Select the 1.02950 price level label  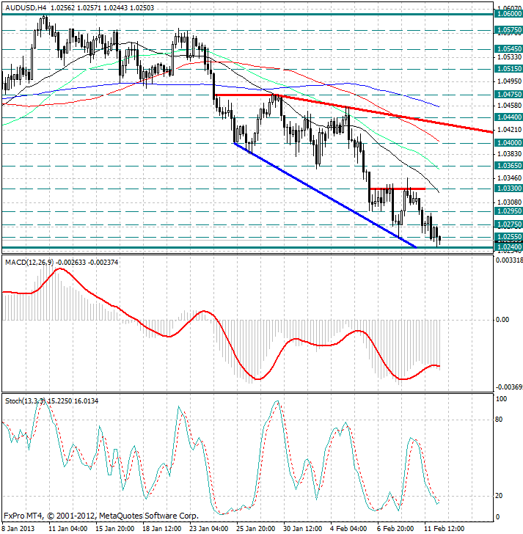509,211
